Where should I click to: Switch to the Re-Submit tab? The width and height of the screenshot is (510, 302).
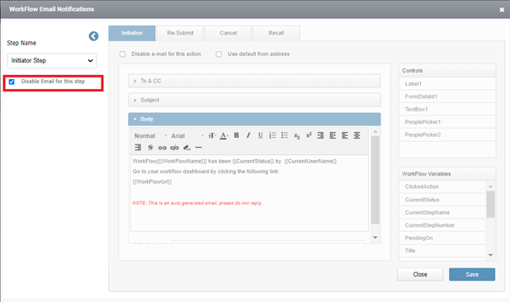click(x=180, y=33)
